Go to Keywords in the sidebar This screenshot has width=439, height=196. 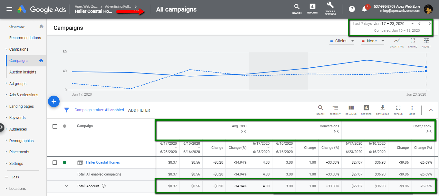tap(17, 118)
